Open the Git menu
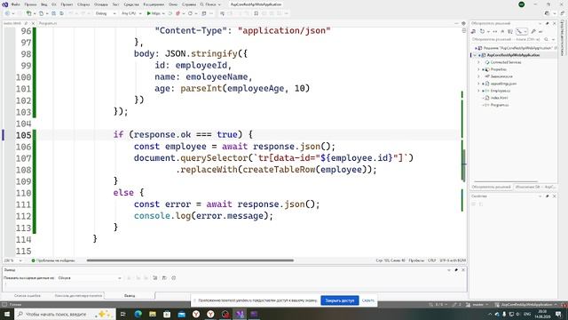 tap(53, 4)
